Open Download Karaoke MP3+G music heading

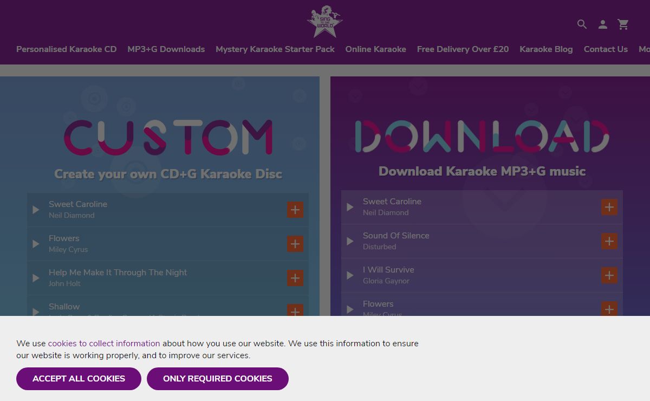tap(482, 171)
